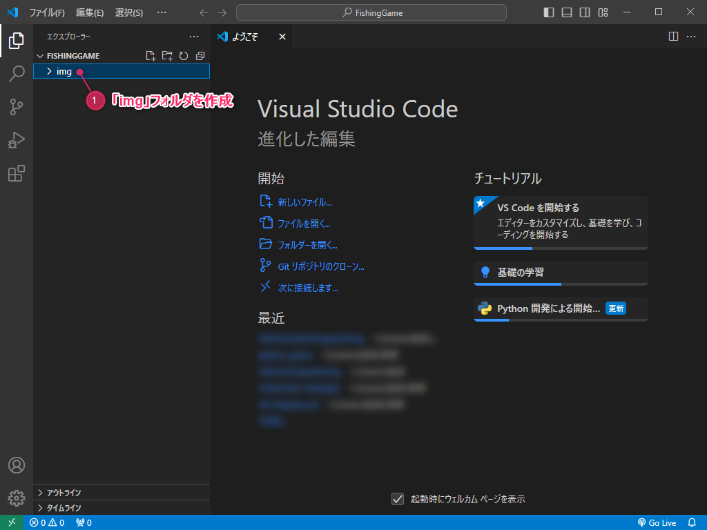Image resolution: width=707 pixels, height=530 pixels.
Task: Open the Extensions view
Action: [x=17, y=174]
